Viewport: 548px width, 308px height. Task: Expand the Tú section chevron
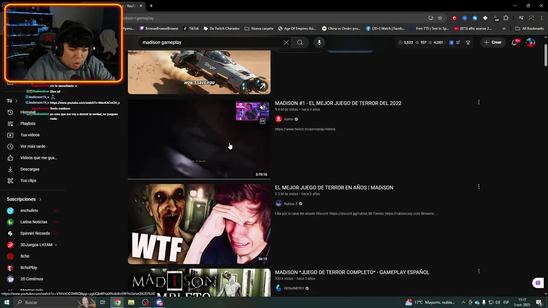point(16,101)
